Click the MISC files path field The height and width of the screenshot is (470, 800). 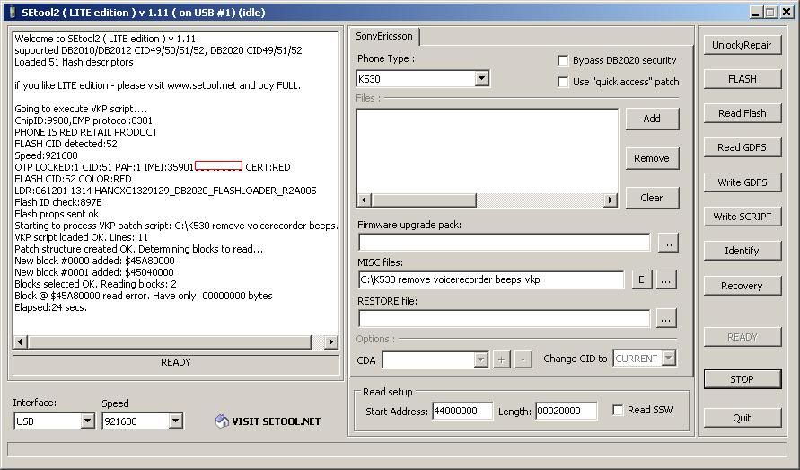[491, 279]
